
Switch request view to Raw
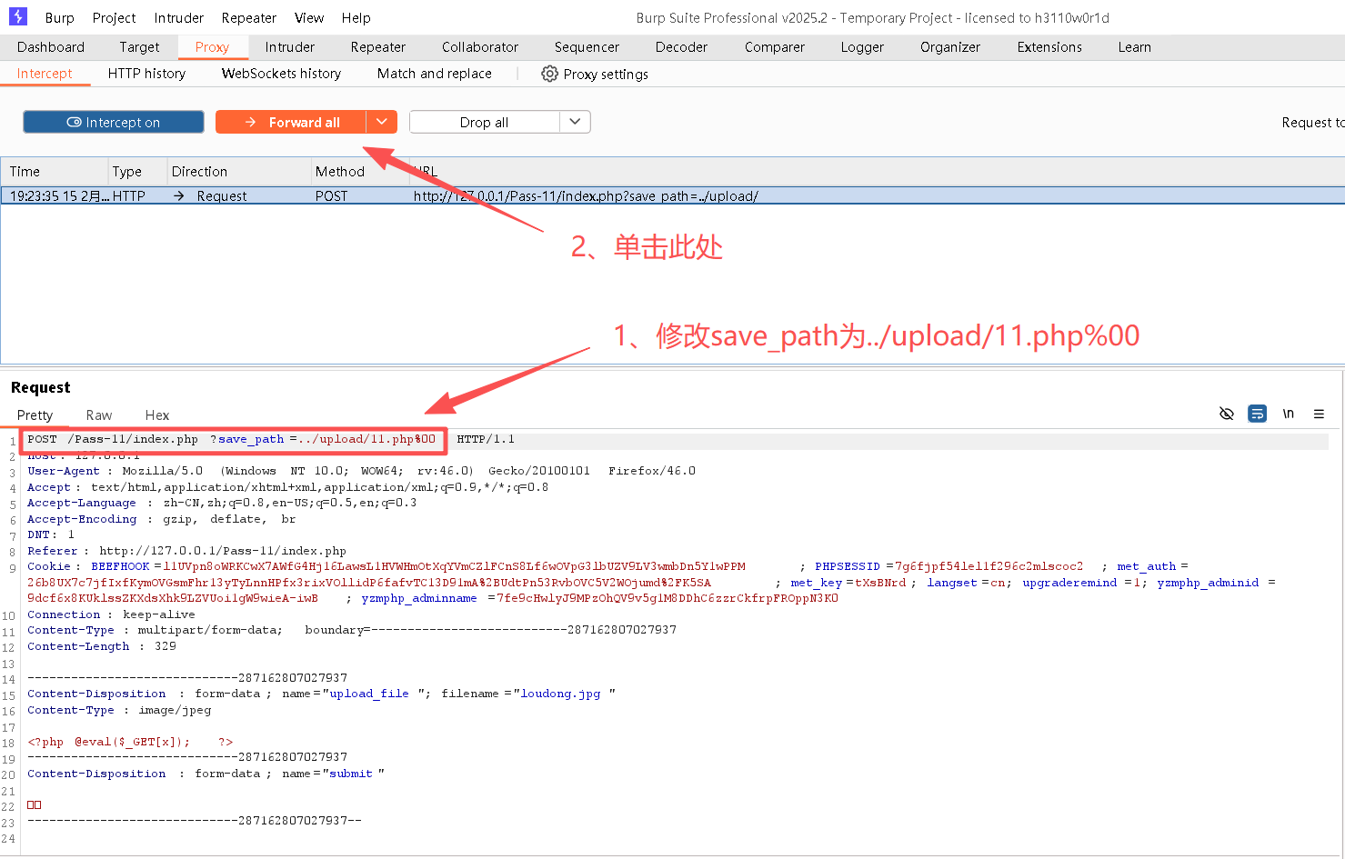[99, 415]
